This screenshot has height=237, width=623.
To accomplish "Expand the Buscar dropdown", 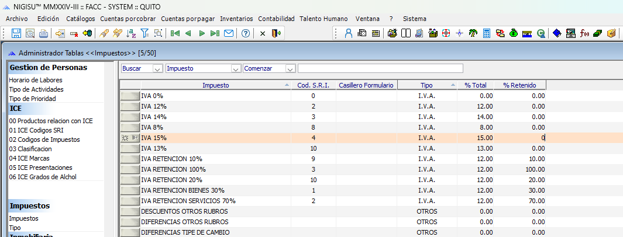I will pos(157,68).
